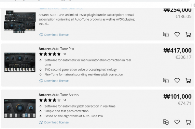The image size is (195, 129).
Task: Add Auto-Tune Pro to the shopping cart
Action: pos(188,81)
